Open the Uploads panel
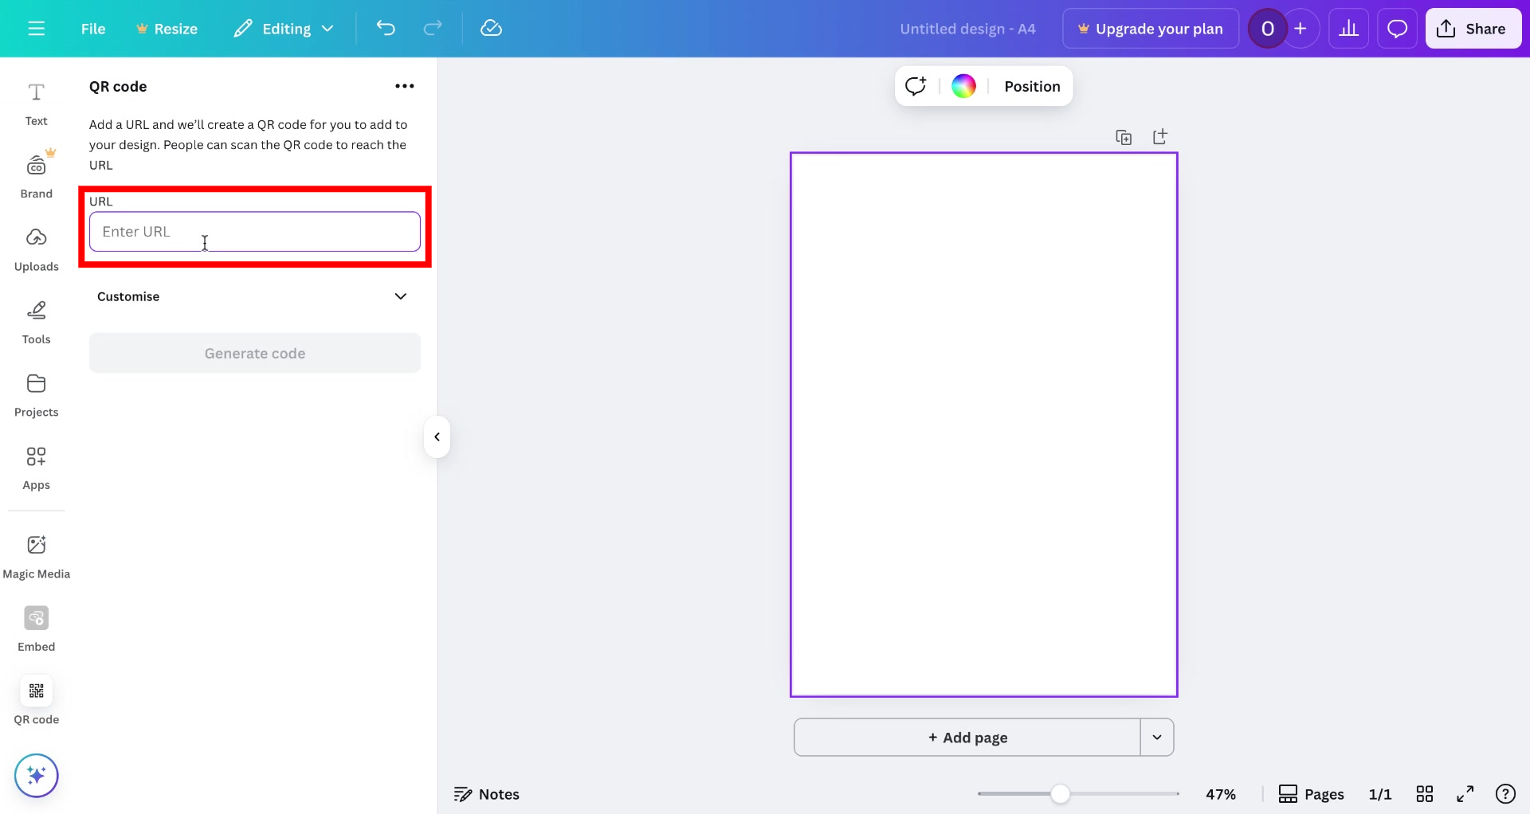Image resolution: width=1530 pixels, height=814 pixels. [36, 248]
